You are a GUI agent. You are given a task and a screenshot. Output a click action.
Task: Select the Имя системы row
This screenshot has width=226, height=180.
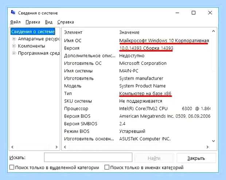coord(137,71)
